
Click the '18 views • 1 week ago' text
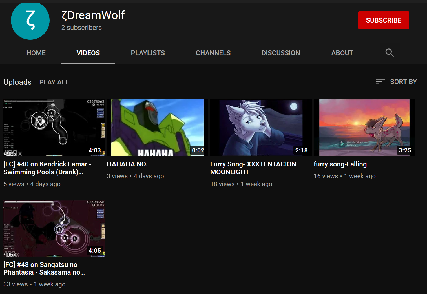pyautogui.click(x=241, y=184)
